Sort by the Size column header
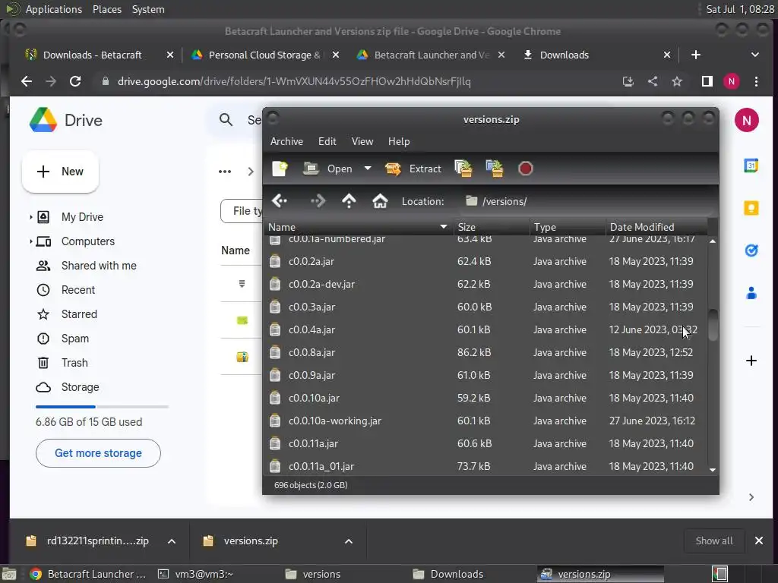Image resolution: width=778 pixels, height=583 pixels. click(x=492, y=227)
